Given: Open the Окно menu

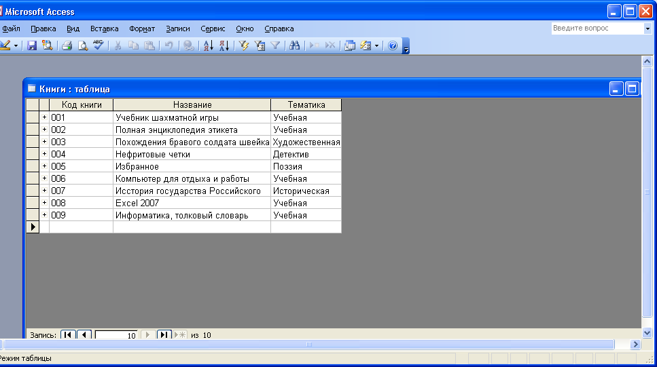Looking at the screenshot, I should click(245, 28).
